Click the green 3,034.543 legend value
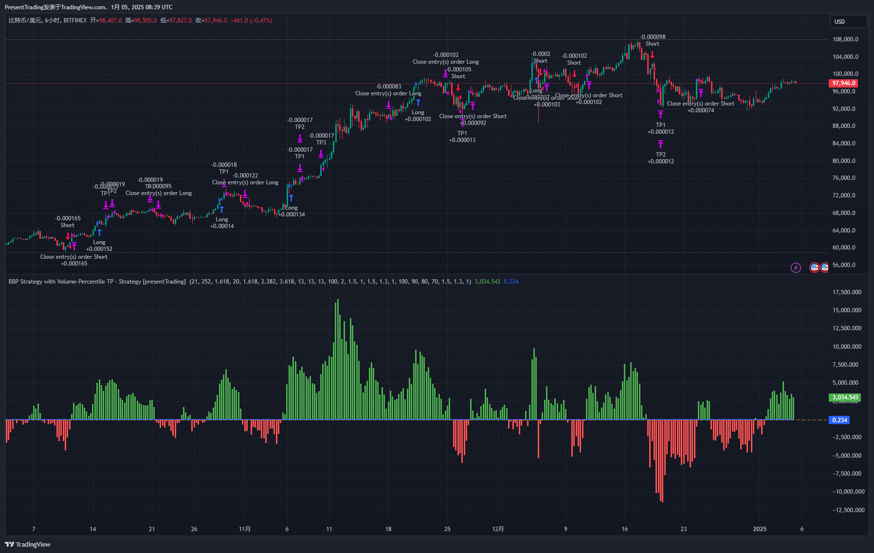 pos(487,282)
